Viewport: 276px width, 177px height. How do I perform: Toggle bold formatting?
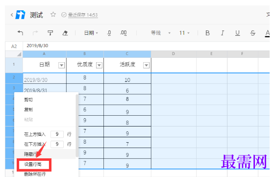tap(207, 33)
